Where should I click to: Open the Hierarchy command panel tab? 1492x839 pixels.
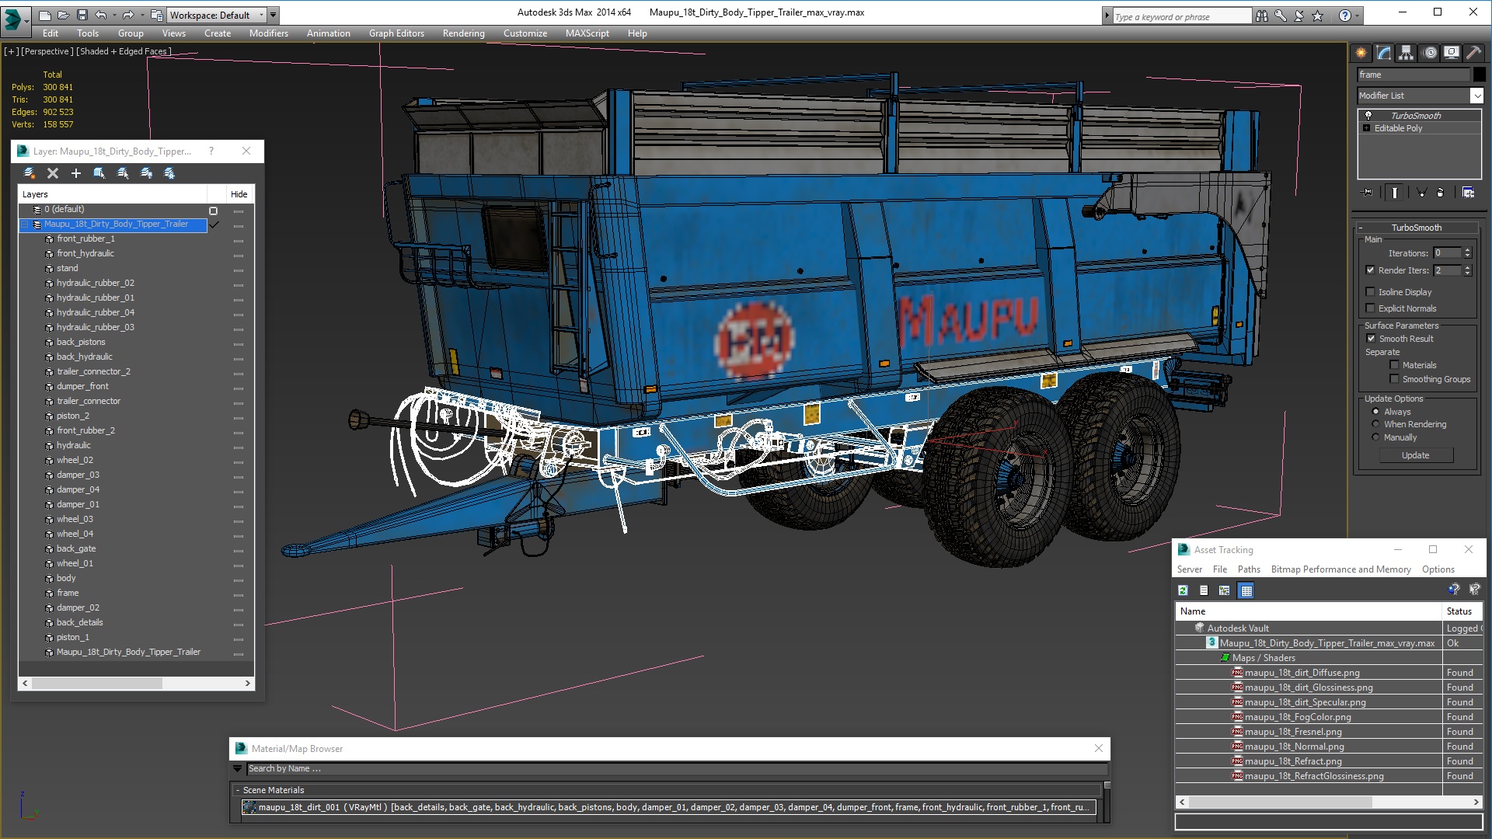tap(1407, 53)
